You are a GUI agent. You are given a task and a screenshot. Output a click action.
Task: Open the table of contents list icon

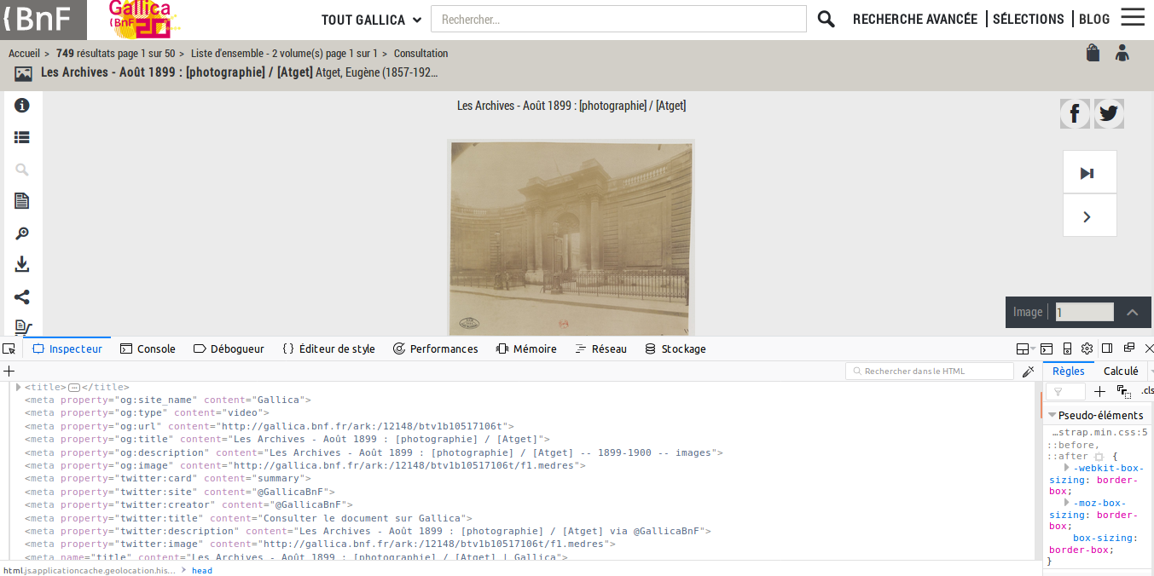[22, 137]
